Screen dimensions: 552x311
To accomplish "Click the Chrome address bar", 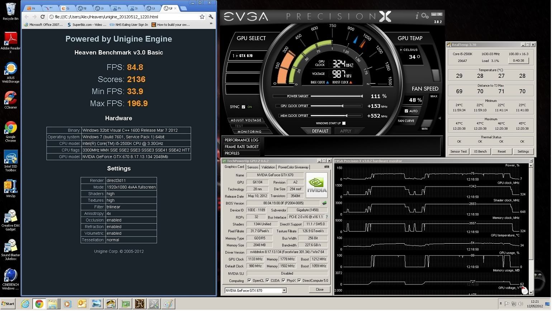I will coord(124,17).
